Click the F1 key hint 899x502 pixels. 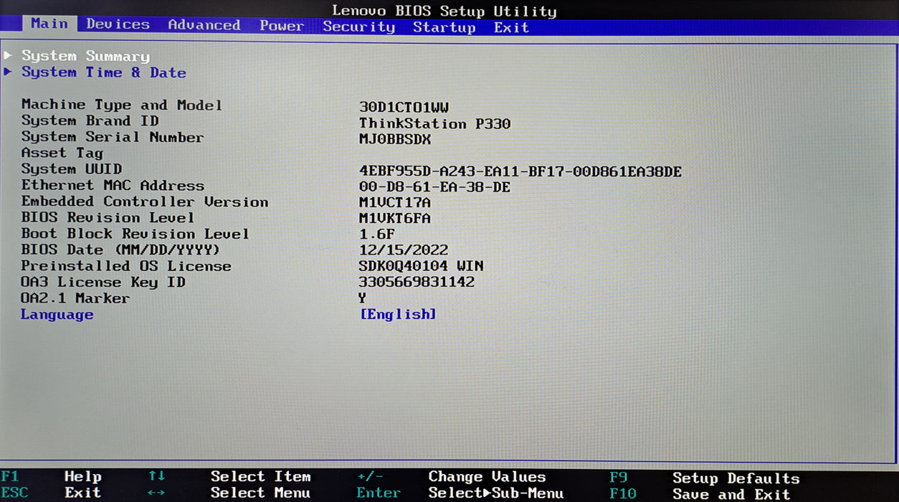tap(10, 476)
